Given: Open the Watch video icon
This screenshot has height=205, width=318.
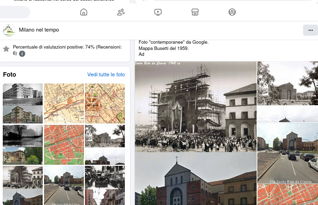Looking at the screenshot, I should (x=158, y=12).
